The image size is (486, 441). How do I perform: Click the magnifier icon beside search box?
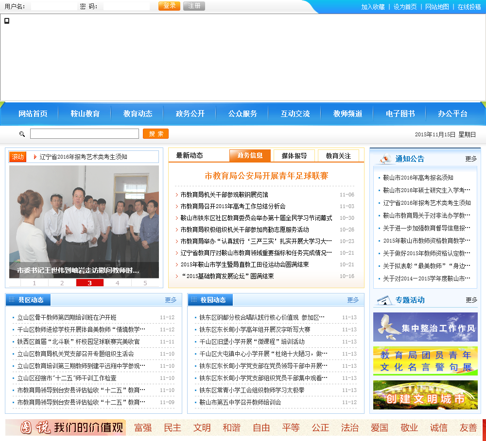tap(22, 134)
